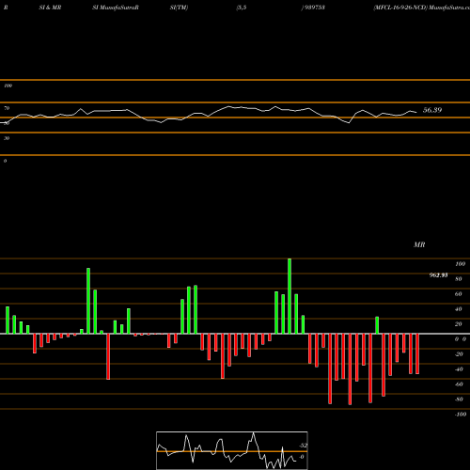Viewport: 470px width, 470px height.
Task: Click the tallest green bar in the MR histogram
Action: coord(290,296)
